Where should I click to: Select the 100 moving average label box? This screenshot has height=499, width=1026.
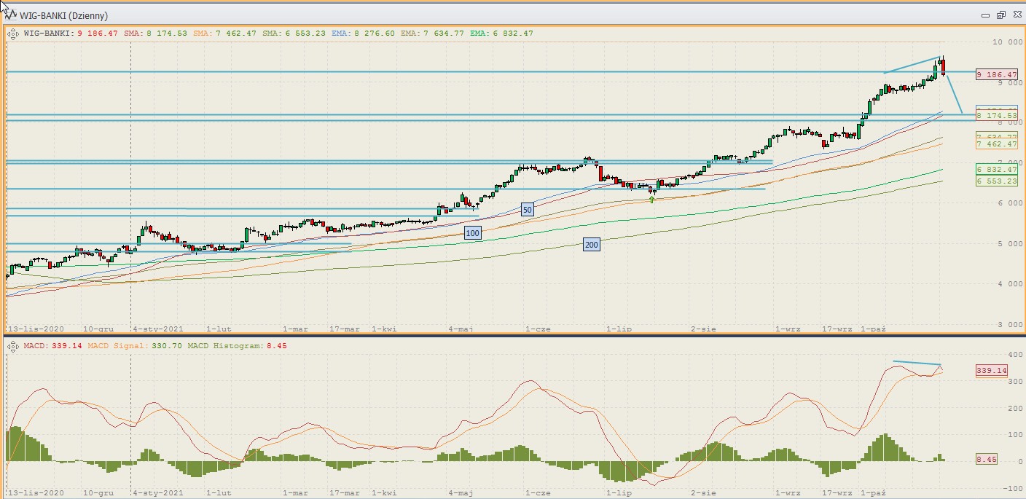473,233
